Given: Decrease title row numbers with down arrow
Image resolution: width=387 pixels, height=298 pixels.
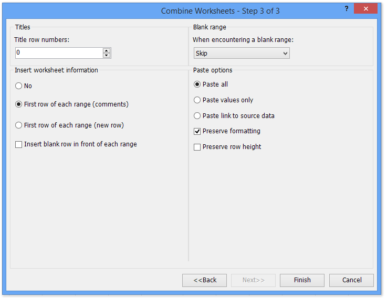Looking at the screenshot, I should [107, 55].
